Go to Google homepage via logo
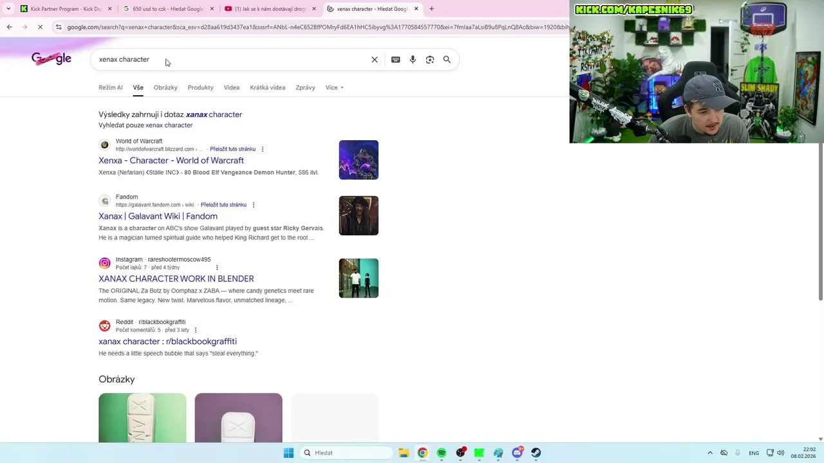This screenshot has height=463, width=824. (51, 59)
